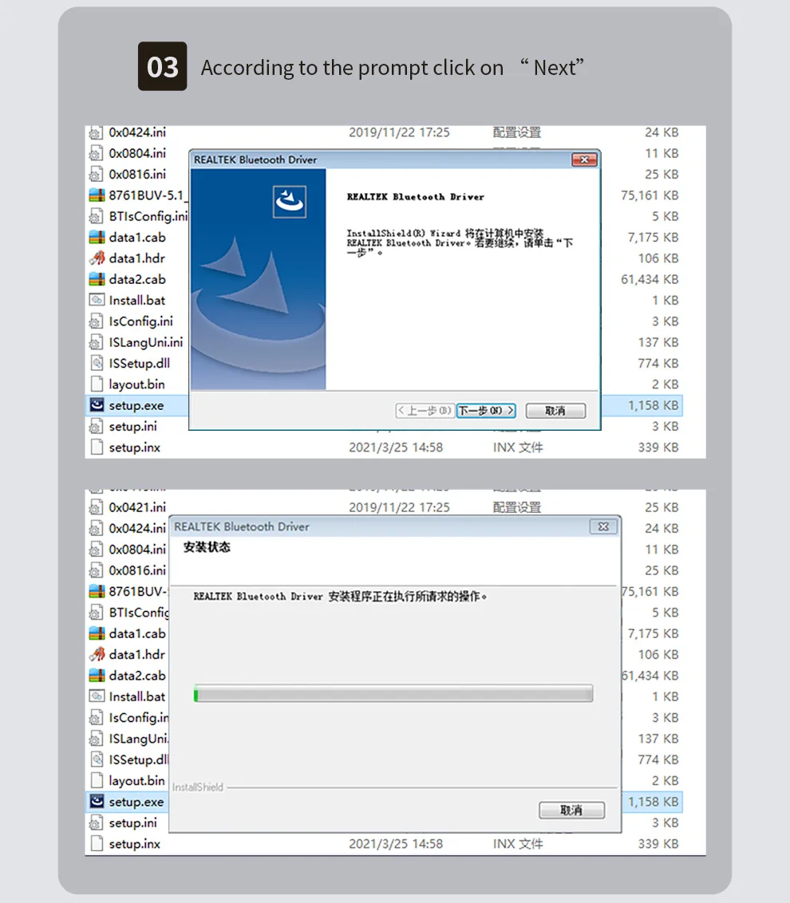
Task: Click the 安装状态 heading in the install dialog
Action: tap(207, 547)
